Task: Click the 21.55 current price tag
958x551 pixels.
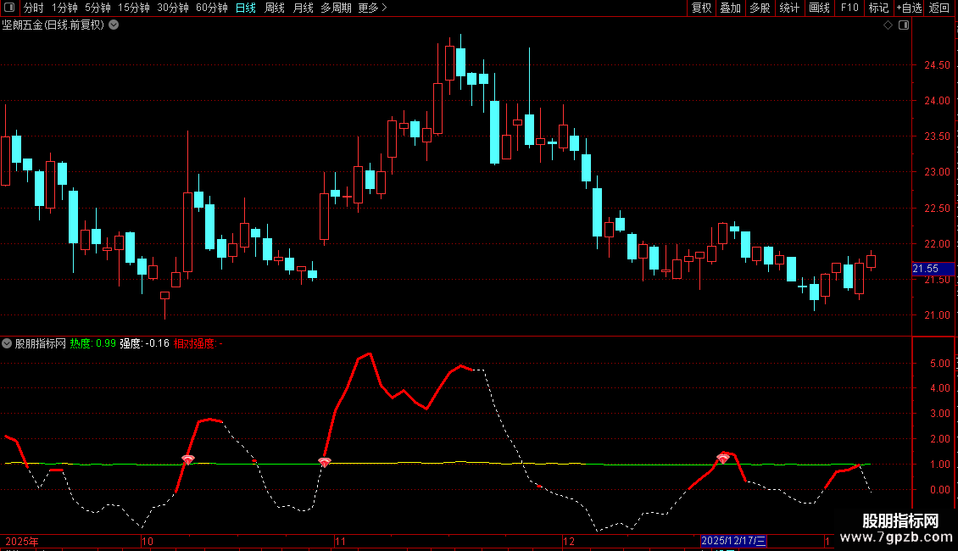Action: [933, 269]
